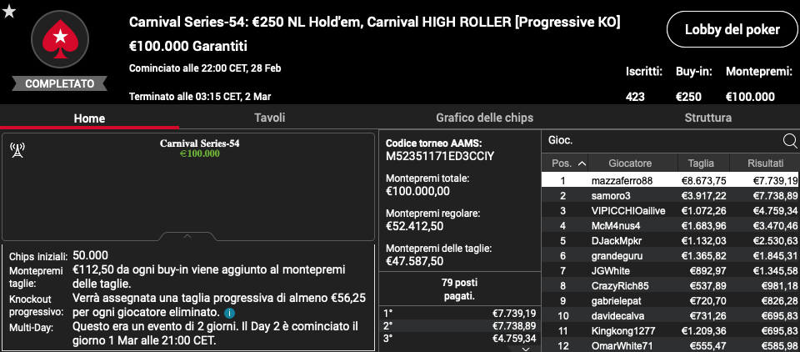Sort players by Risultati column

point(765,163)
